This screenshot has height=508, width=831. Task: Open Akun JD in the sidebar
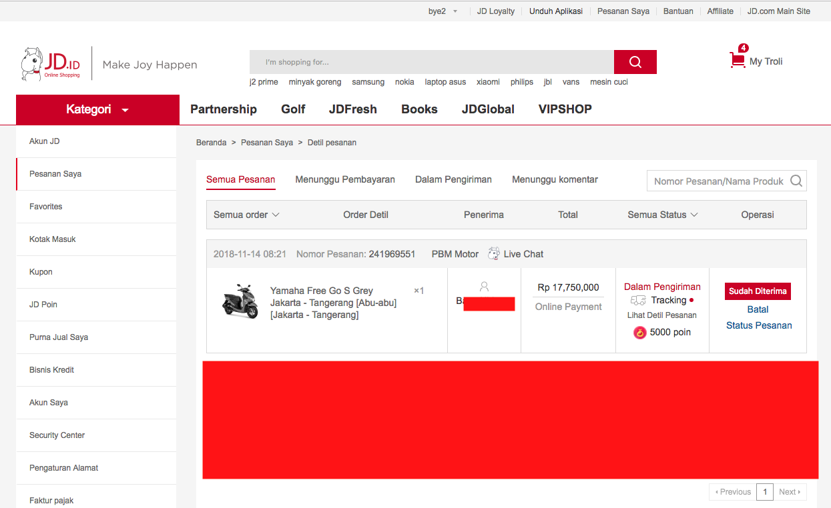(96, 141)
